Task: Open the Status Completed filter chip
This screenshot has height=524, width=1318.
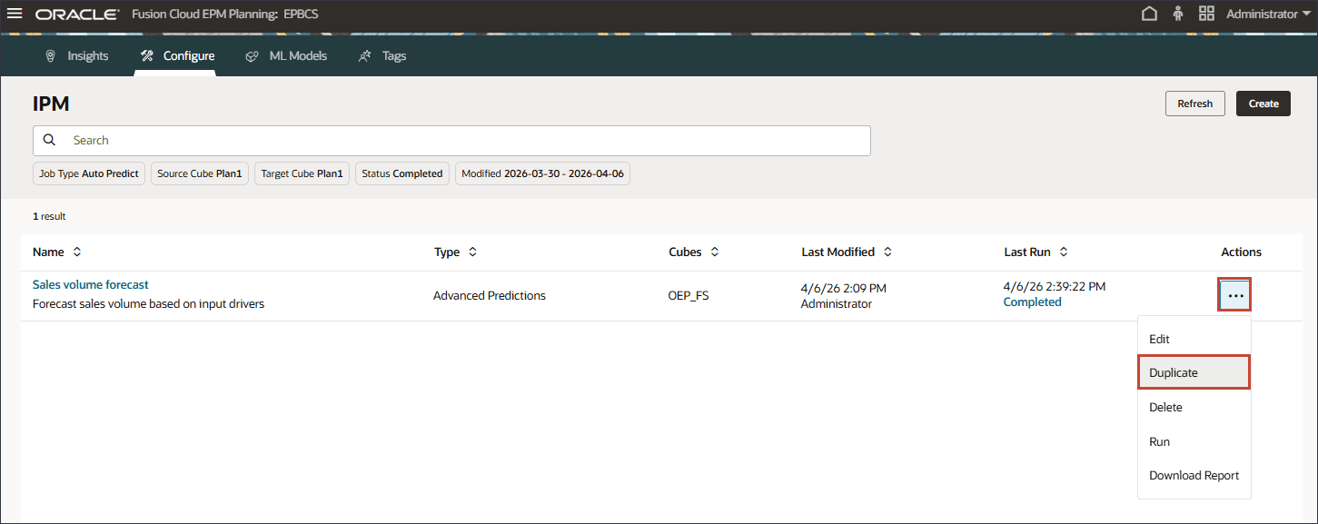Action: tap(402, 173)
